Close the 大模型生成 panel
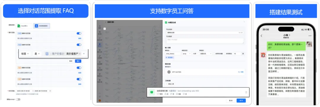320x107 pixels. (244, 22)
